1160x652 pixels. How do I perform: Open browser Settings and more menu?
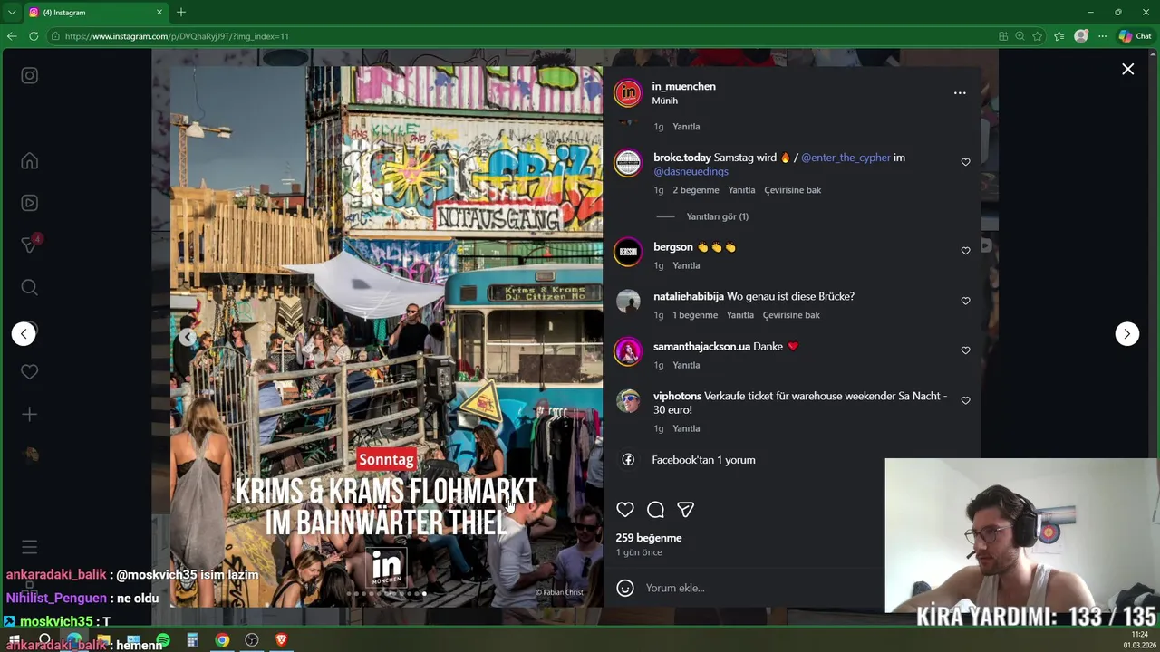click(1102, 36)
